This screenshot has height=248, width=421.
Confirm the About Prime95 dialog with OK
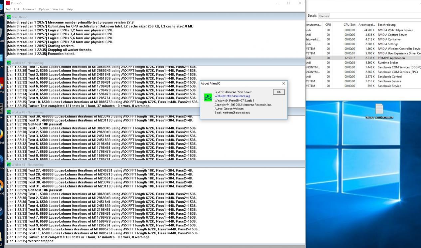[x=279, y=92]
